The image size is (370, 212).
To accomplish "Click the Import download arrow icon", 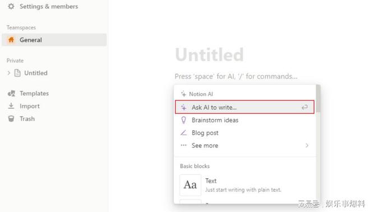I will tap(11, 106).
